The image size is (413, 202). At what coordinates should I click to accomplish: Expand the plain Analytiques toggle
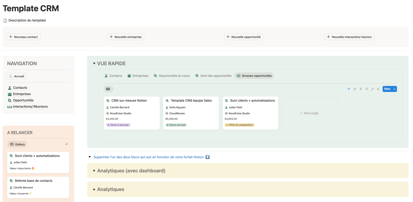click(x=94, y=189)
